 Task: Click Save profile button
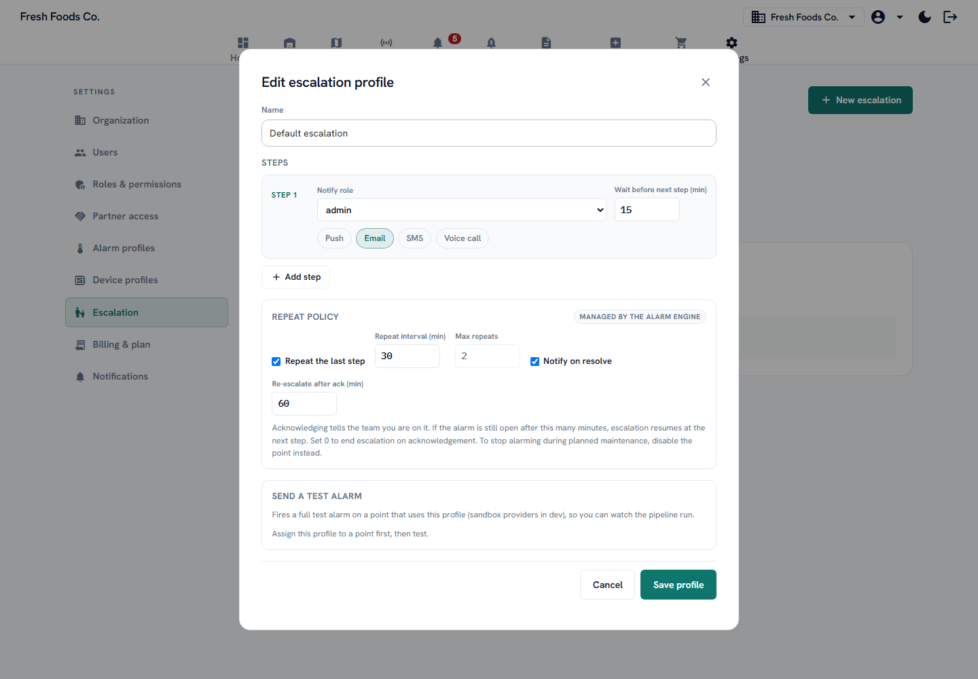click(x=678, y=585)
